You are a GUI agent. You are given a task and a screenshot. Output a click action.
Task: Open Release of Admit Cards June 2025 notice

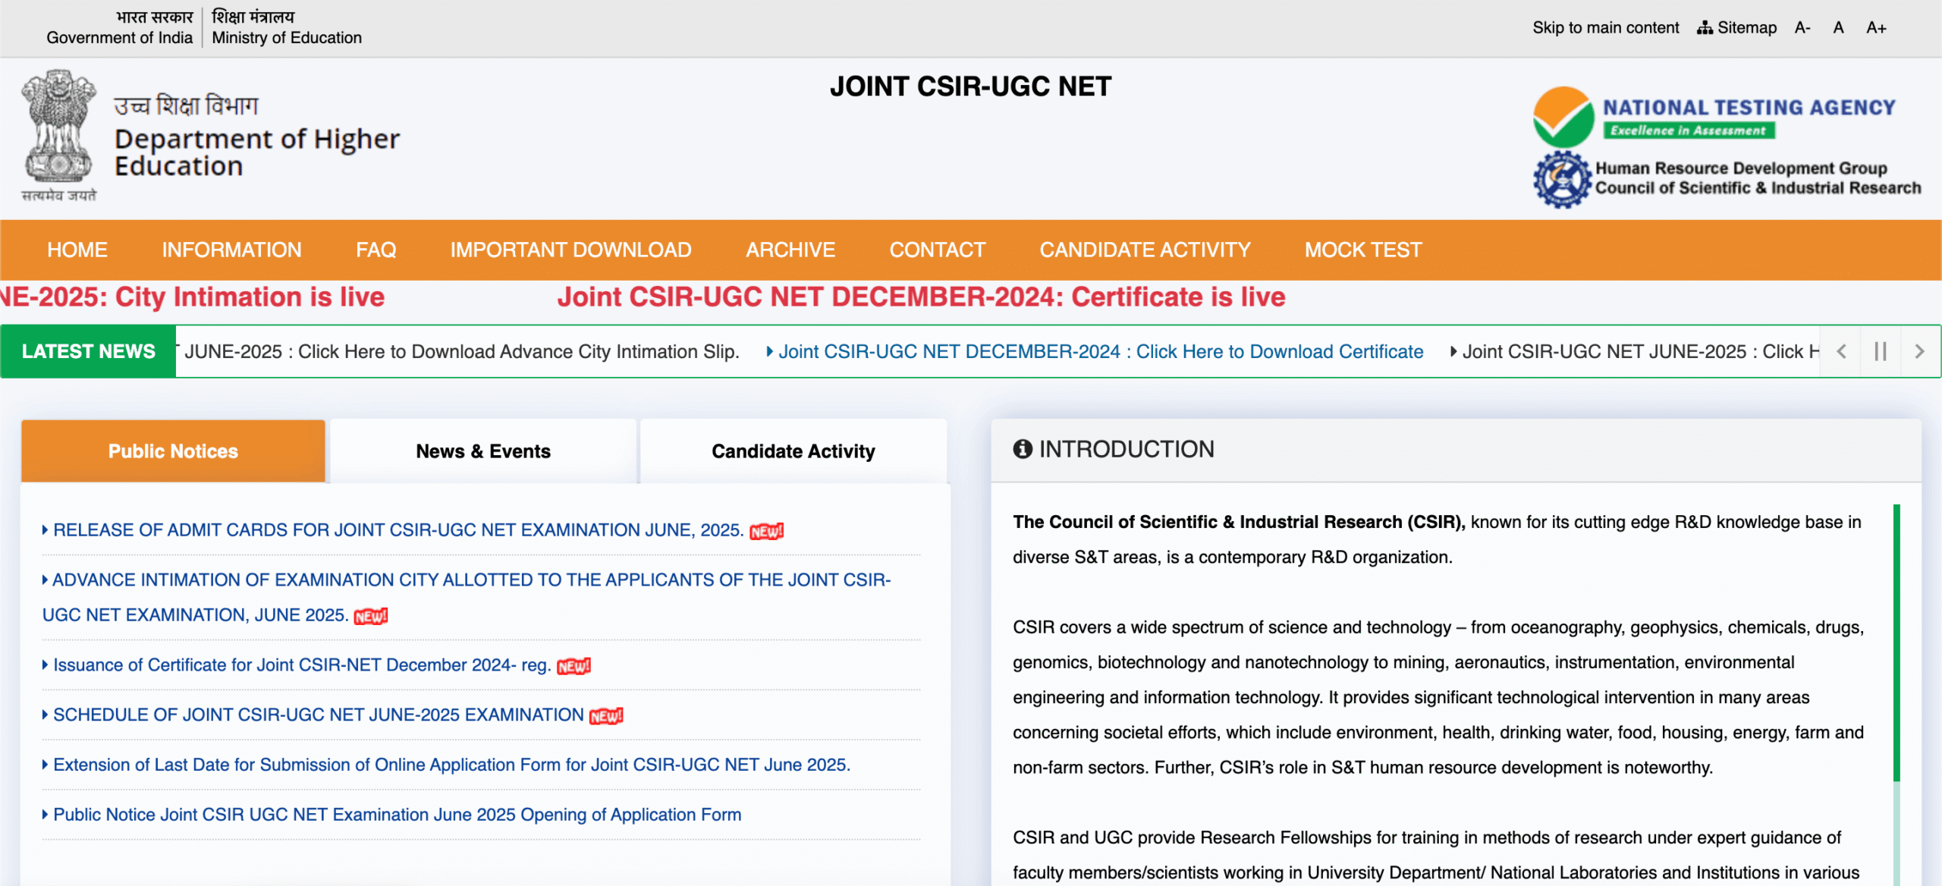pos(398,530)
